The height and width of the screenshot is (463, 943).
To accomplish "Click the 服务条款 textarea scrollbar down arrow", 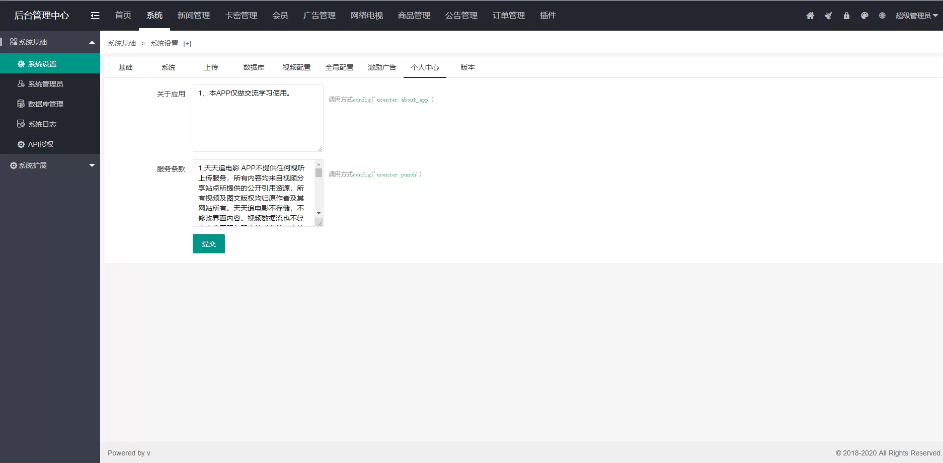I will coord(319,213).
